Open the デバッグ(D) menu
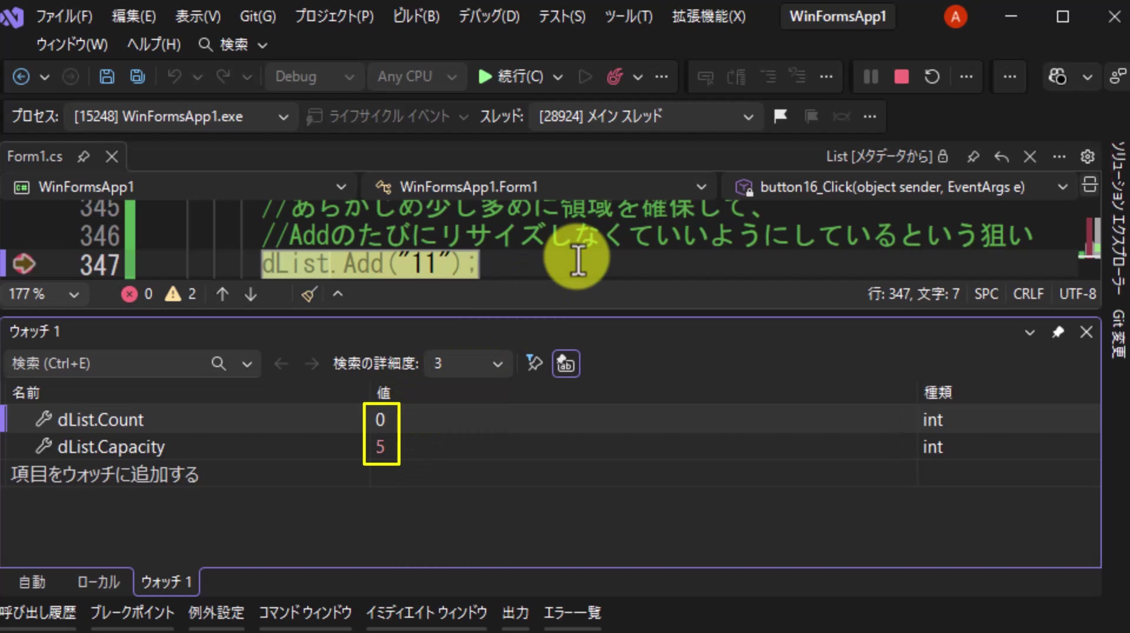Screen dimensions: 1130x633 pos(489,16)
